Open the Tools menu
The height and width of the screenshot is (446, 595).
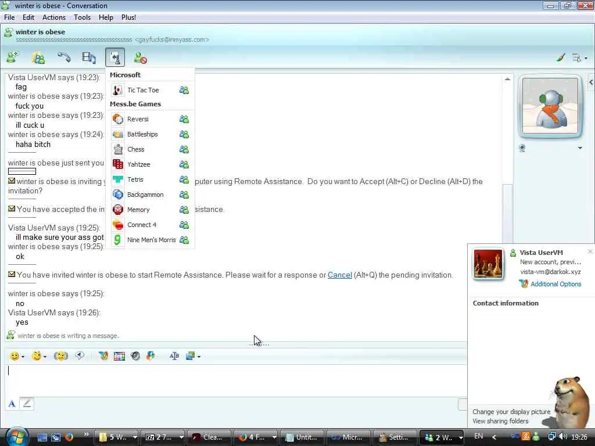[82, 17]
